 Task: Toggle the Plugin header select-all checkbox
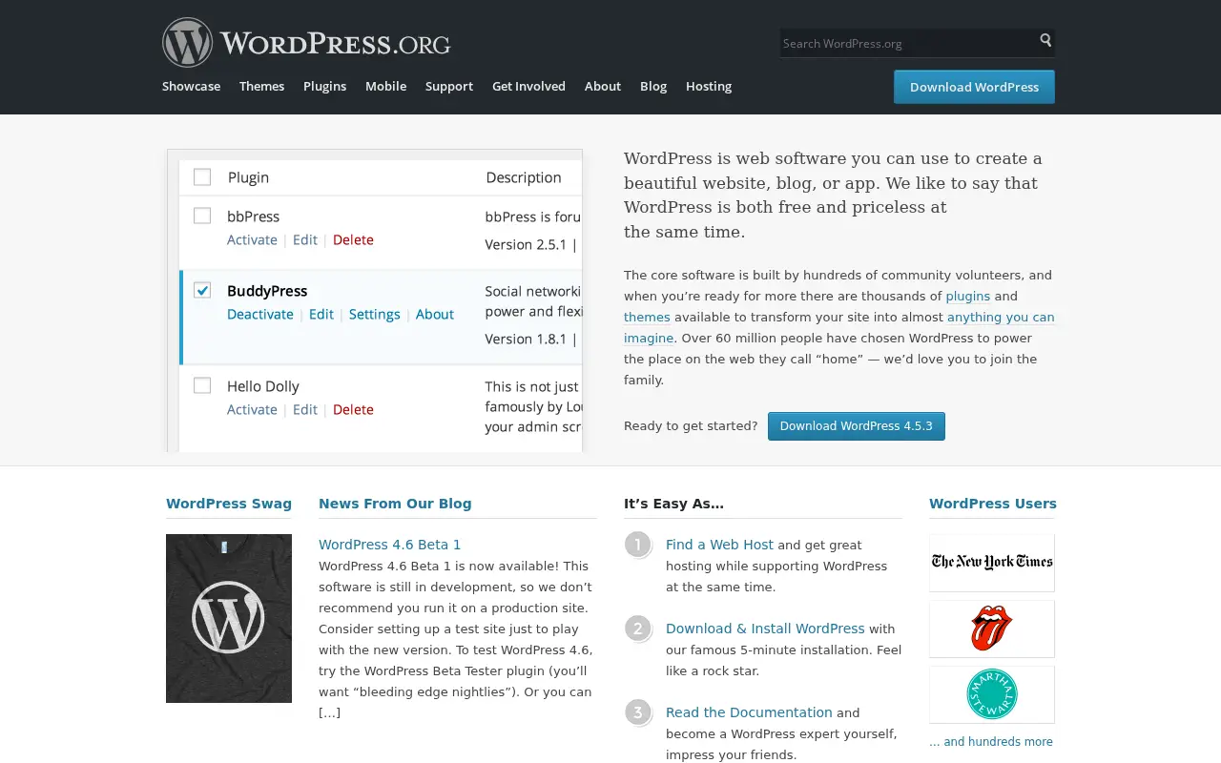point(202,176)
